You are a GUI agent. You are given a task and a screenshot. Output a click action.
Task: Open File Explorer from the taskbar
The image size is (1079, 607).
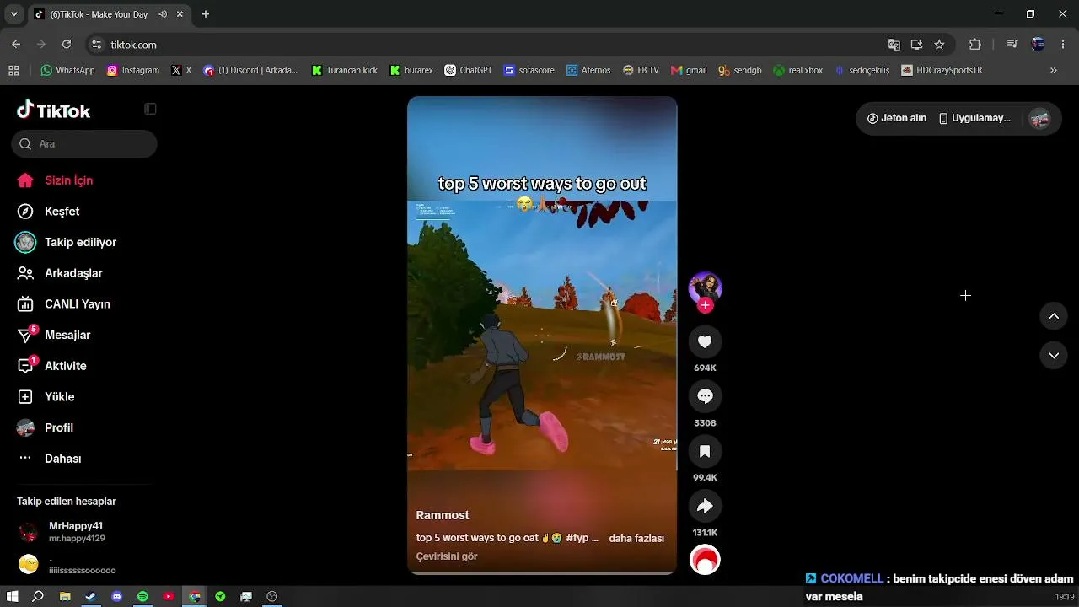[65, 597]
